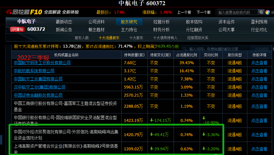The image size is (274, 155).
Task: Click the -174.15万 change value
Action: point(160,120)
